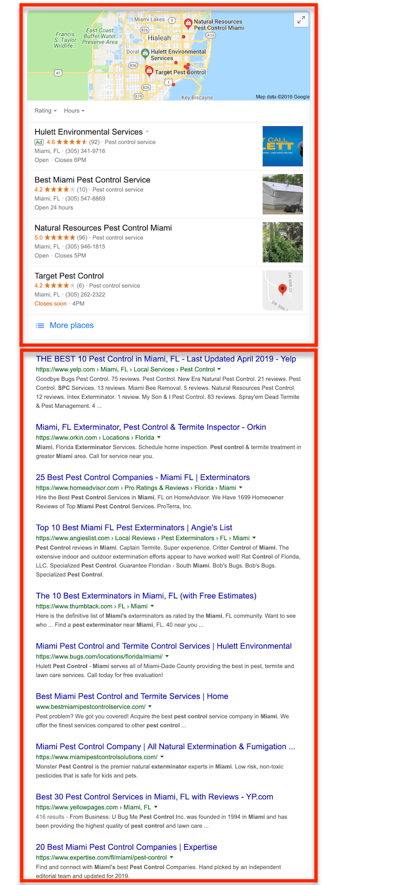Click Target's (305) 262-2322 phone number
Viewport: 404px width, 885px height.
point(85,294)
